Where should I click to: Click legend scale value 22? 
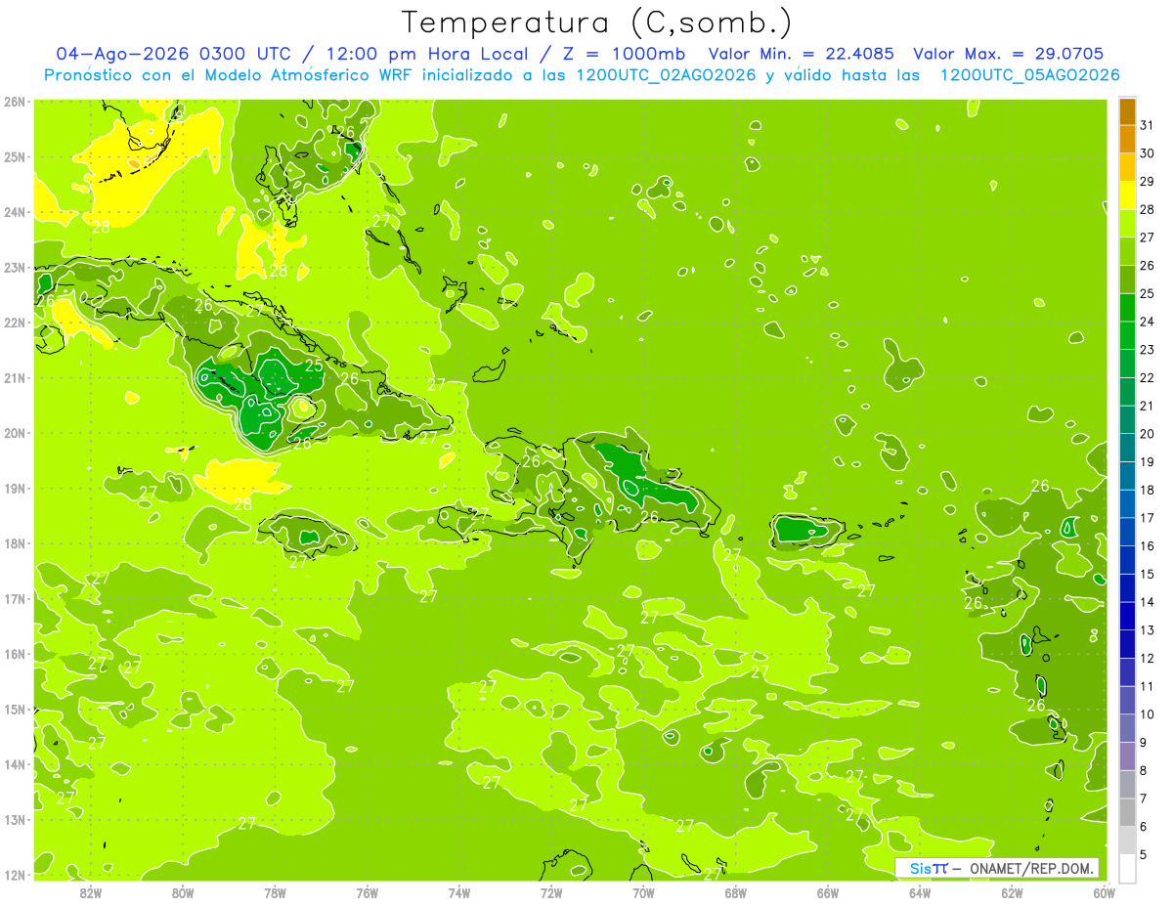click(1147, 378)
